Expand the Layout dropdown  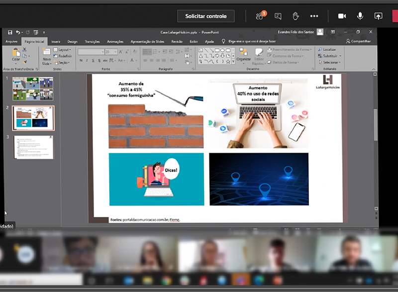(63, 50)
